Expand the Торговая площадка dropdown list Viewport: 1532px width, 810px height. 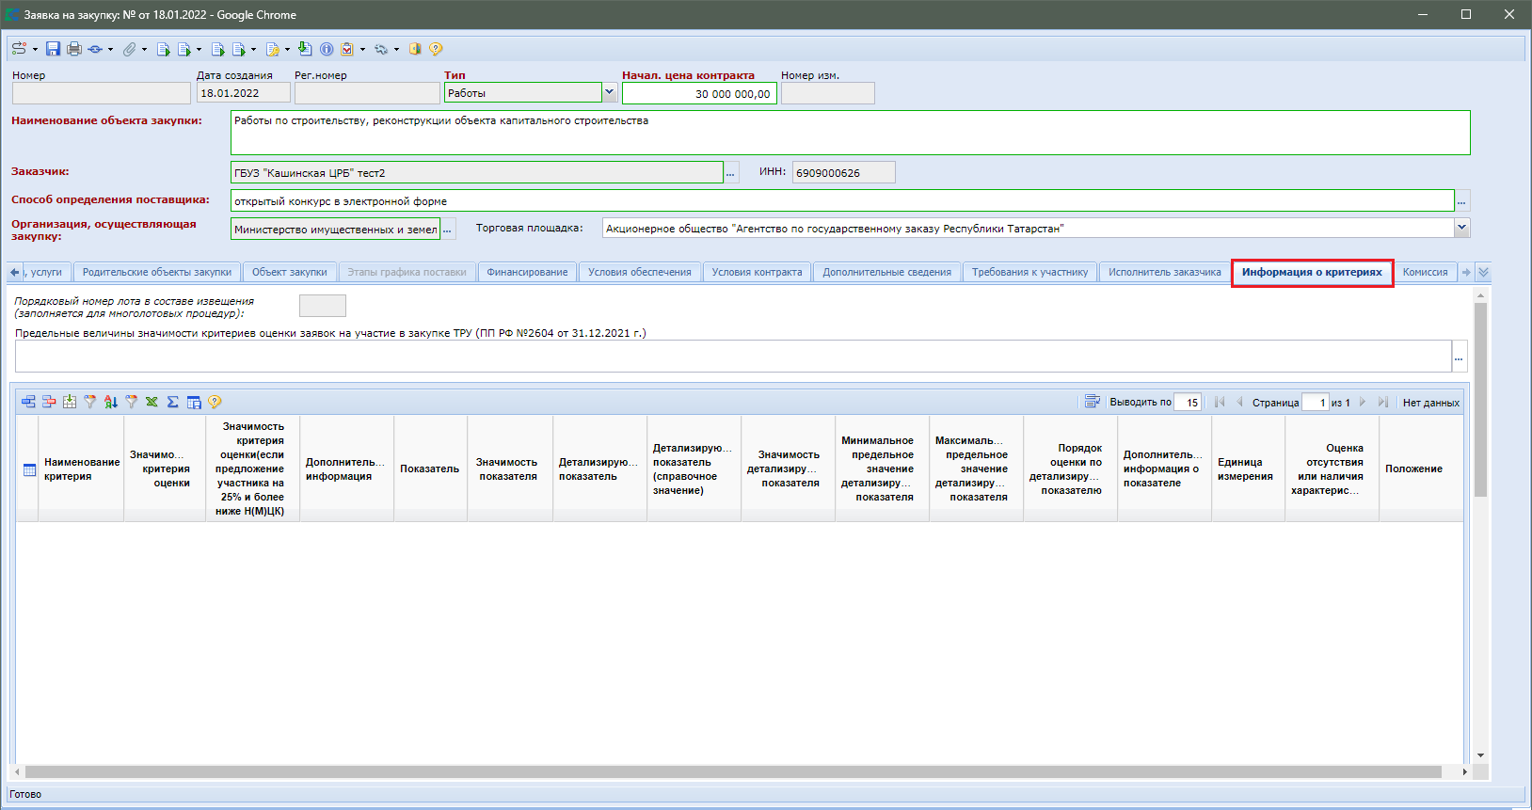tap(1461, 228)
